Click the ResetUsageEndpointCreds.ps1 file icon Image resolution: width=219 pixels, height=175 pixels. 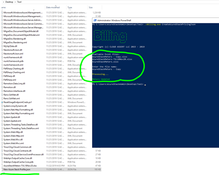tap(2, 102)
